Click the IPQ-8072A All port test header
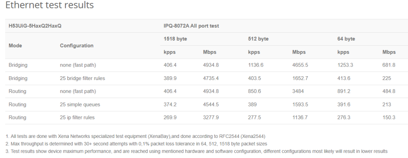408x158 pixels. (x=191, y=26)
